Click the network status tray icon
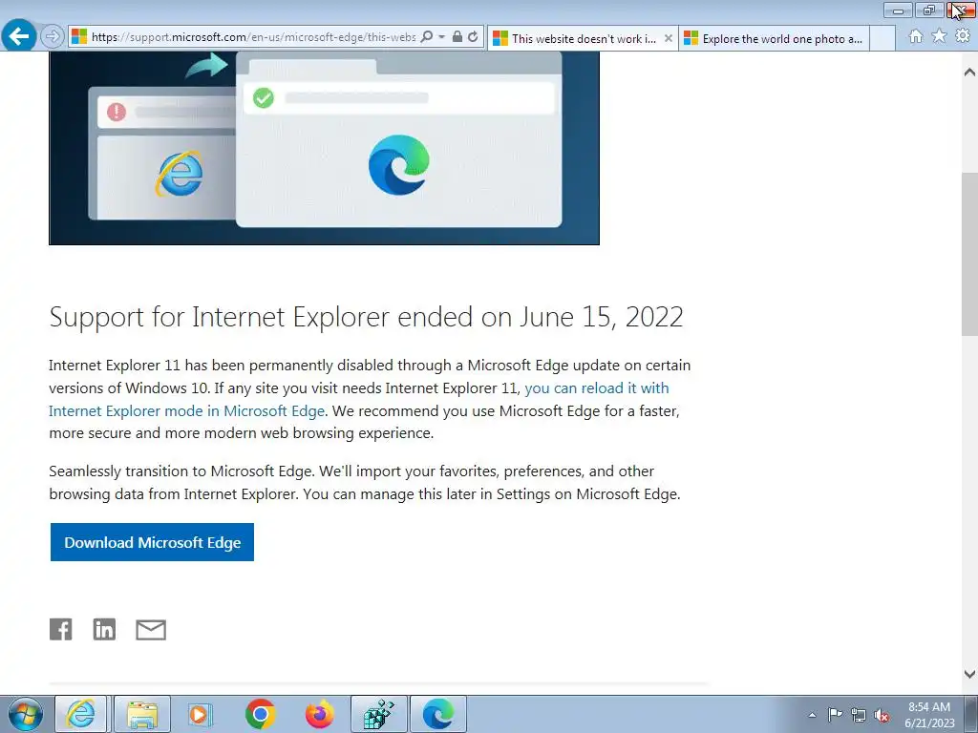 (859, 715)
